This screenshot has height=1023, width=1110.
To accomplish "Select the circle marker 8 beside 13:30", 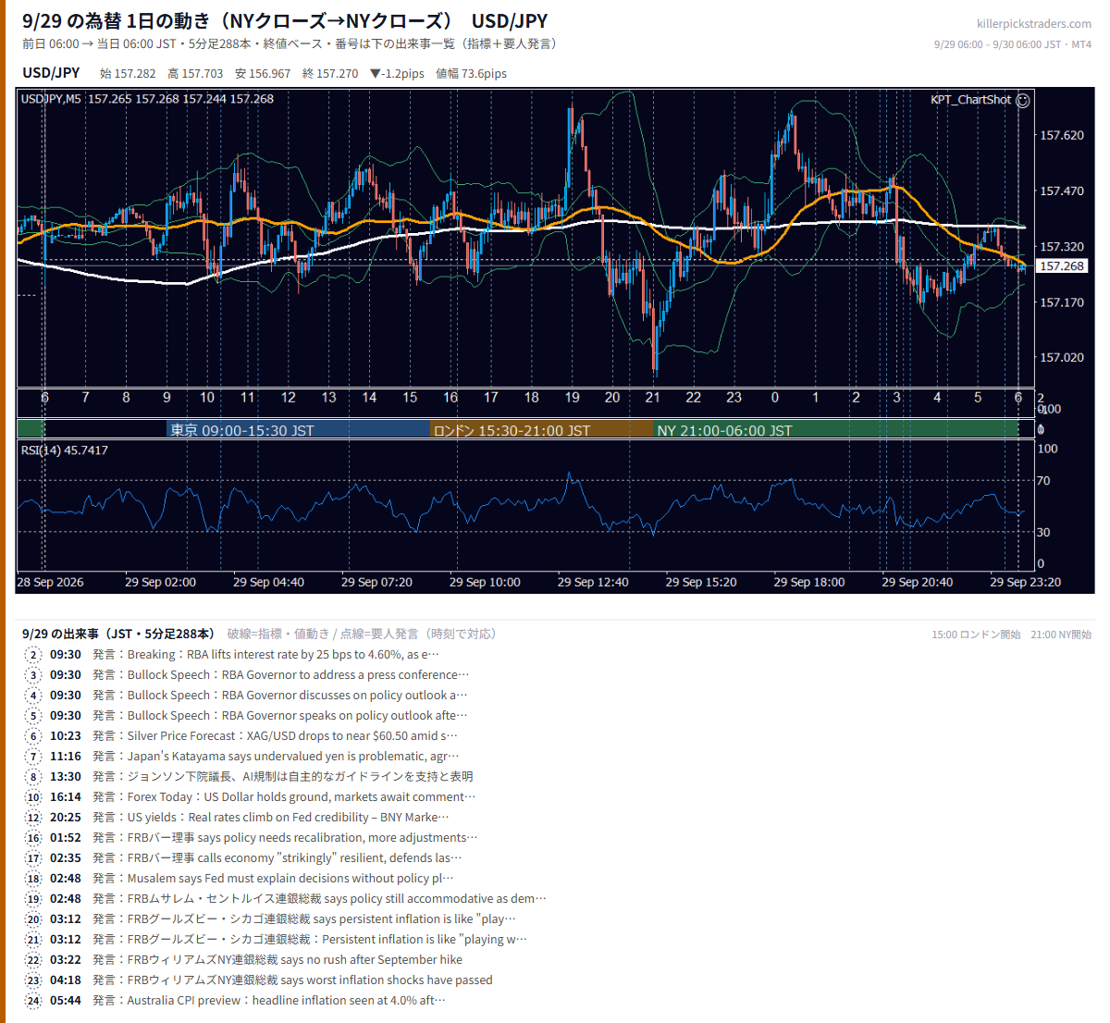I will [x=33, y=777].
